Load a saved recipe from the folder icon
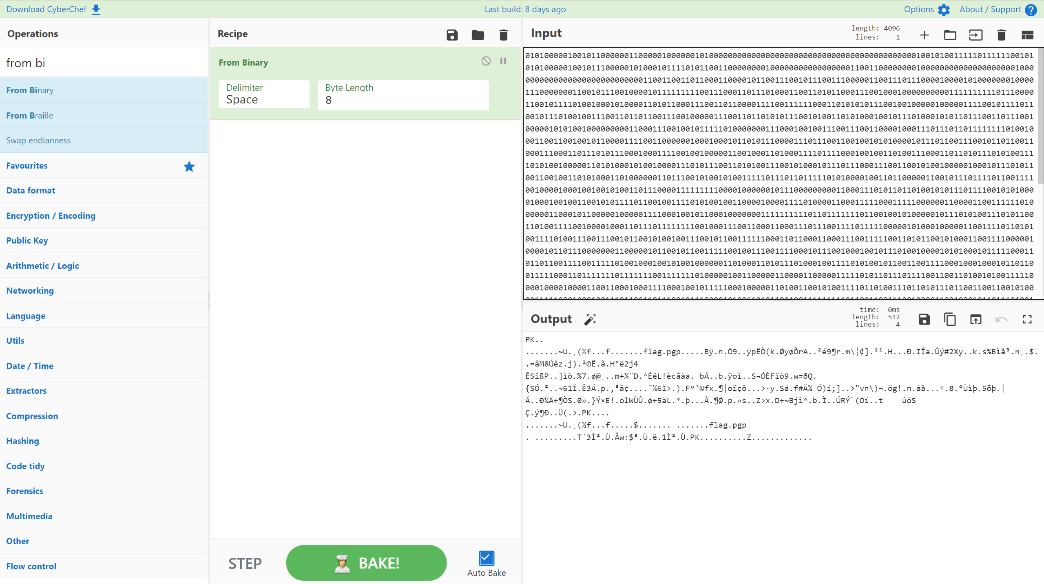Viewport: 1044px width, 584px height. (478, 35)
